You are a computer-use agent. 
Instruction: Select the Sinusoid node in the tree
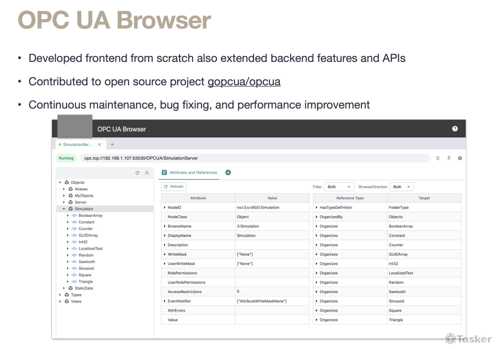click(86, 268)
